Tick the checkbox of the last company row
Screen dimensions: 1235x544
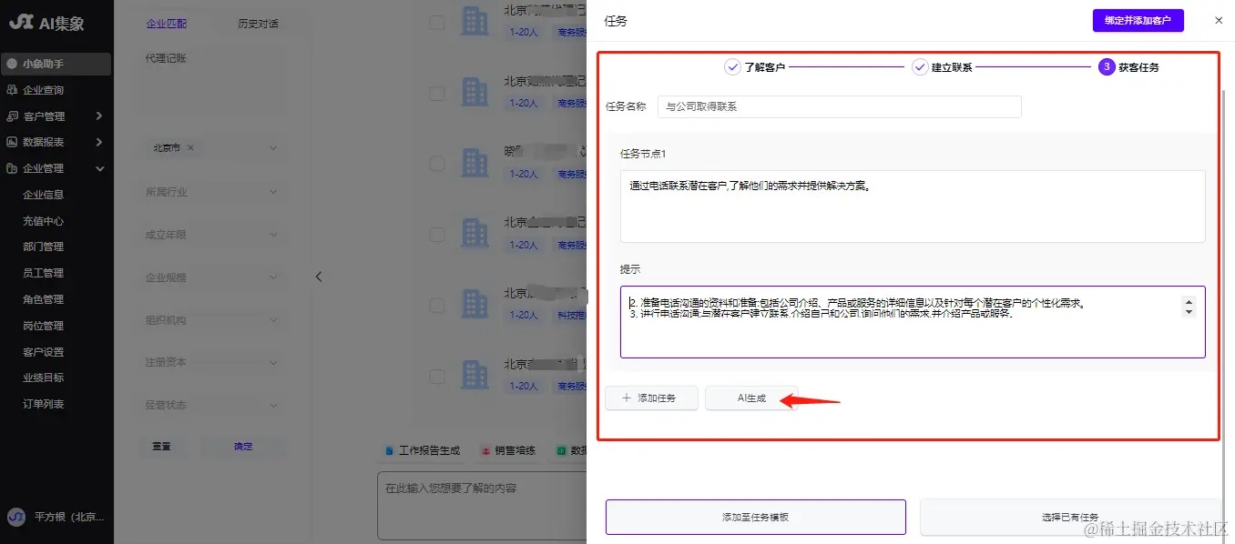click(437, 376)
